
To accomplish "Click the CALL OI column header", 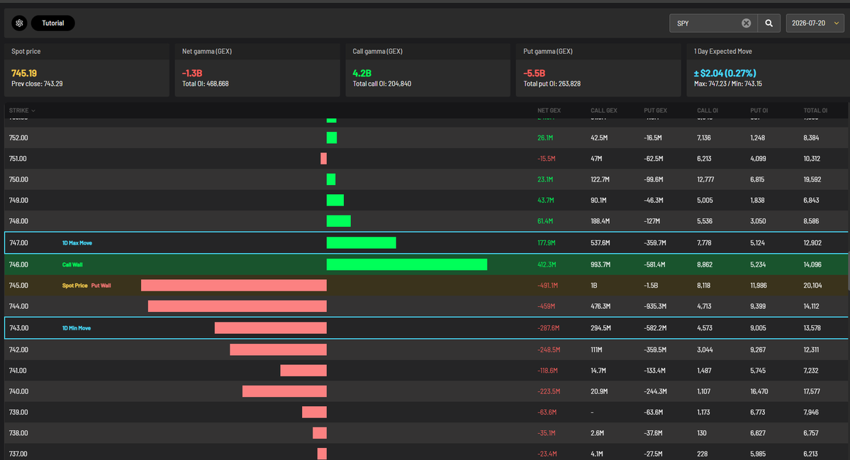I will (x=708, y=111).
